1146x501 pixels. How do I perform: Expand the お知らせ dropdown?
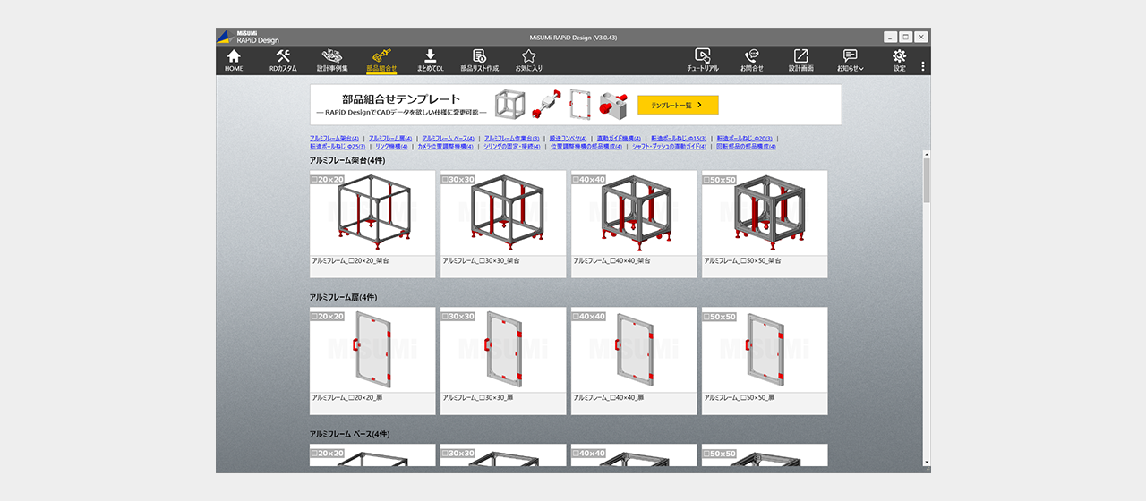(851, 59)
